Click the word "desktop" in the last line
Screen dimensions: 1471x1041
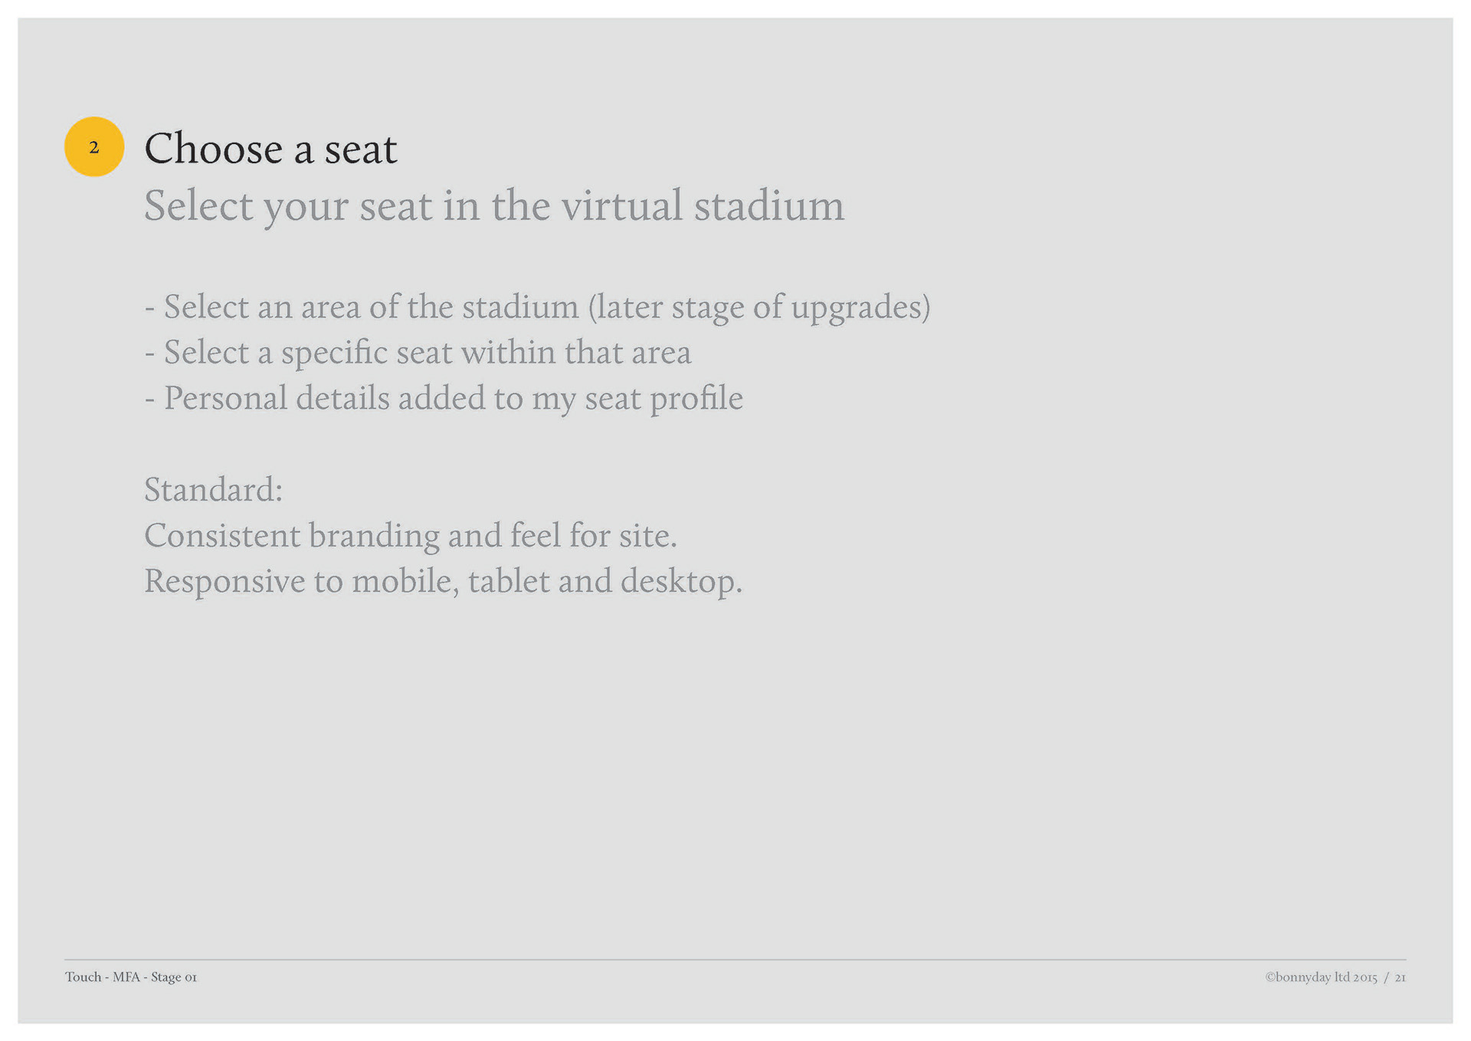click(678, 581)
